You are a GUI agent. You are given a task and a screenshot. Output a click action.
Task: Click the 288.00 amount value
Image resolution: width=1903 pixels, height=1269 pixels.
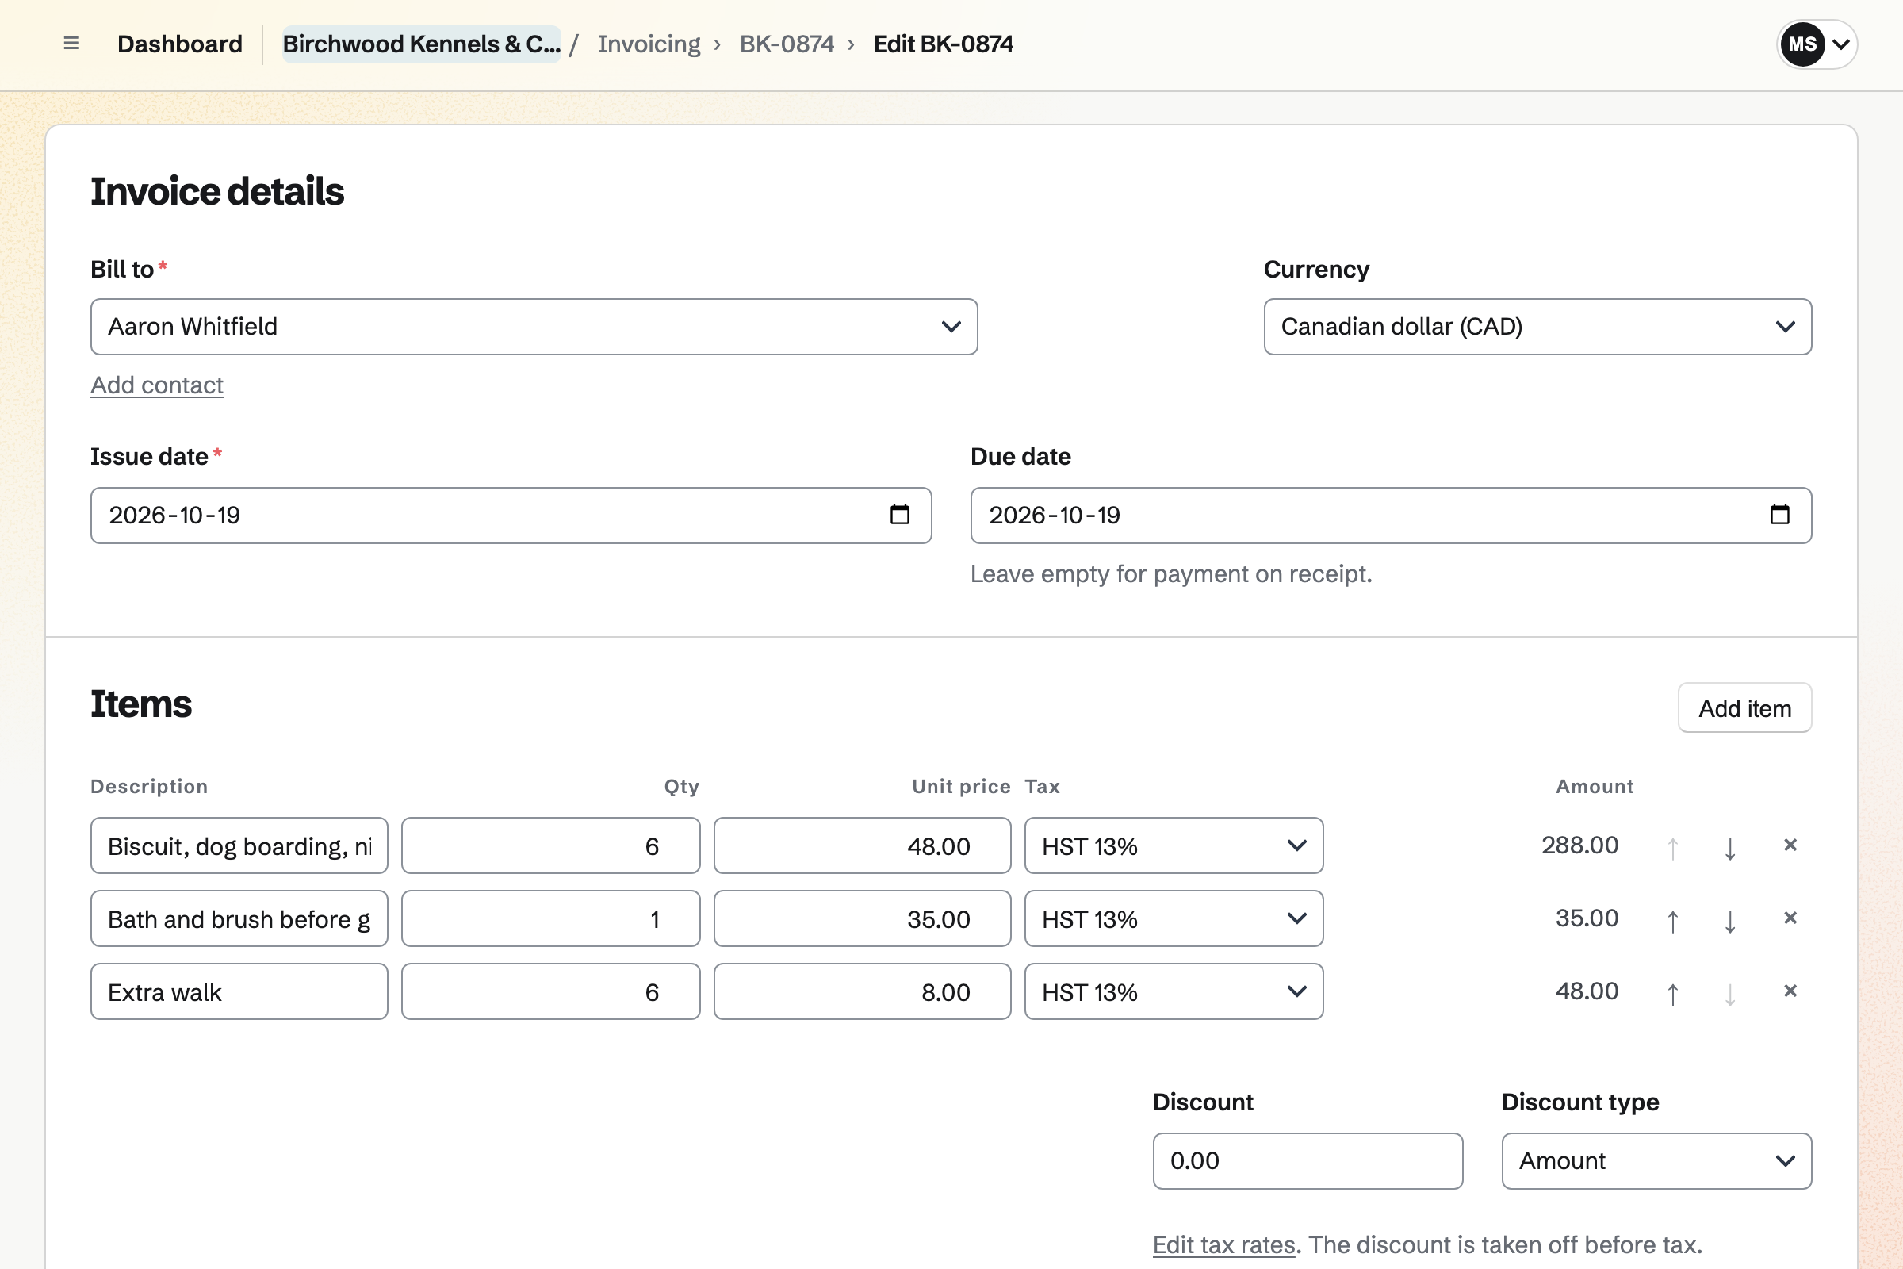point(1579,845)
